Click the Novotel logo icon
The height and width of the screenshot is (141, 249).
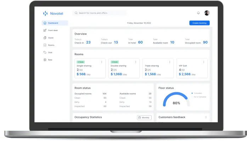tap(45, 13)
